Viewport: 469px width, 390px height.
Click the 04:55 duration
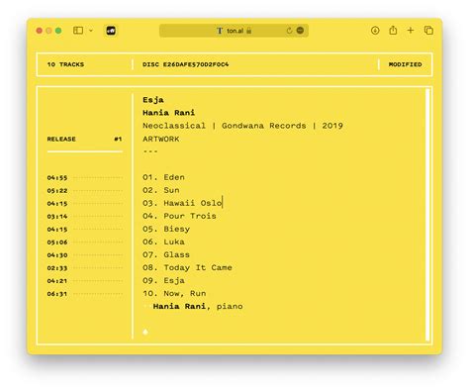coord(57,178)
